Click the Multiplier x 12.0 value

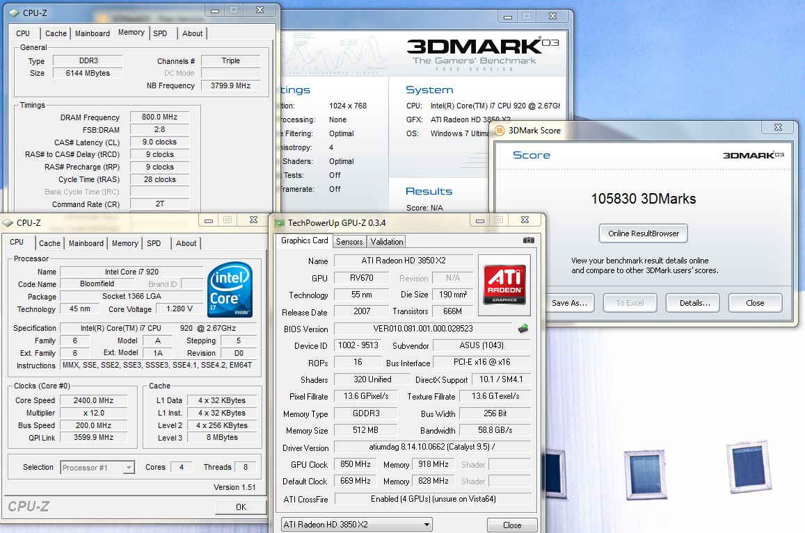[x=93, y=413]
